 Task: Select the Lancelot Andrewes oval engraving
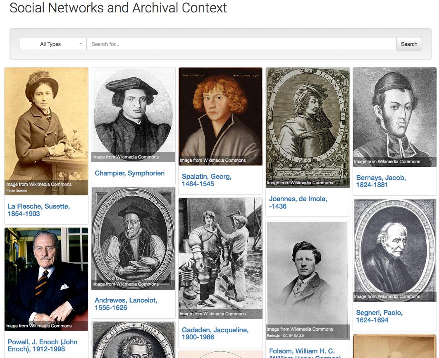click(x=133, y=238)
